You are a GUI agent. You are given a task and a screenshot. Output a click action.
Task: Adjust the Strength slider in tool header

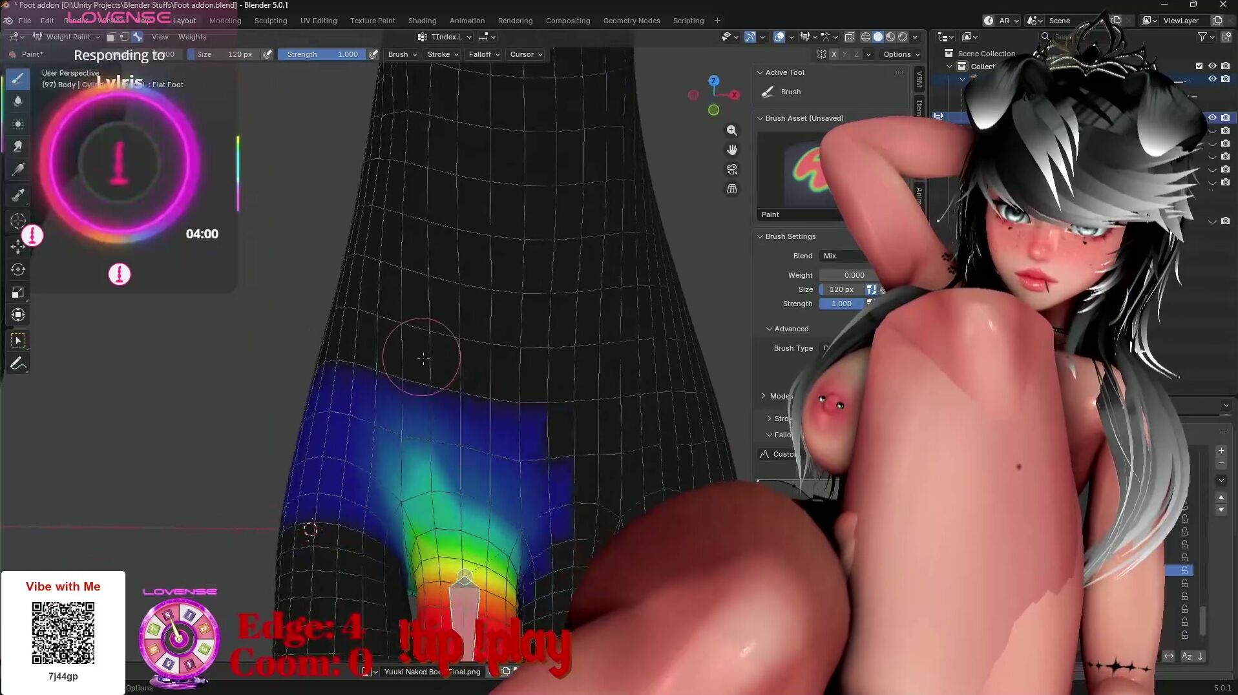click(321, 54)
